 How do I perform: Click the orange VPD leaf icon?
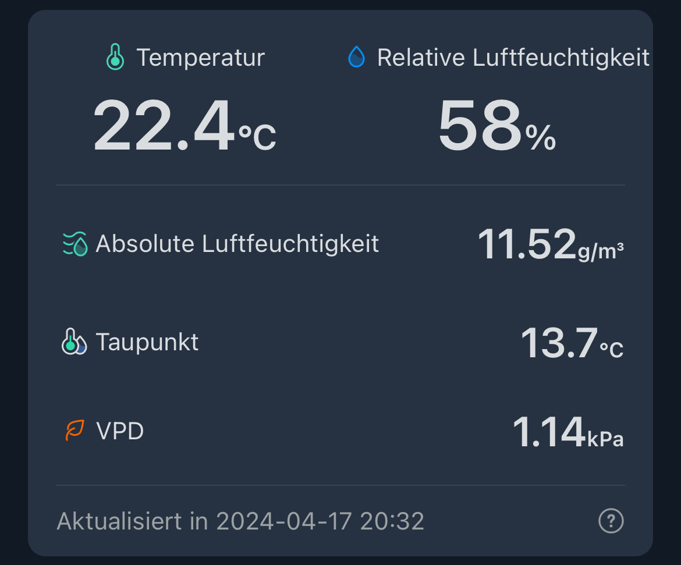pyautogui.click(x=75, y=431)
